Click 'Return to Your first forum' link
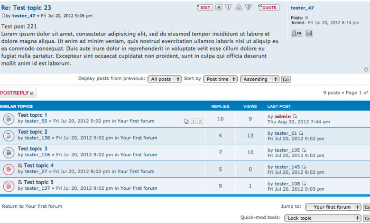Image resolution: width=370 pixels, height=223 pixels. (32, 206)
